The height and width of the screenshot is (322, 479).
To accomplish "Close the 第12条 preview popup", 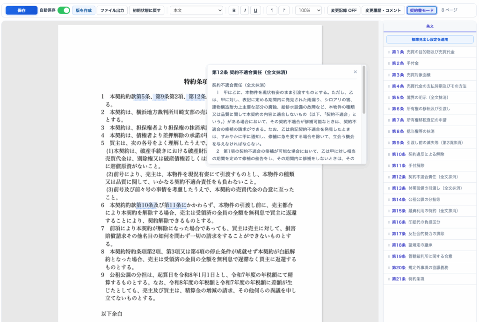I will pos(355,72).
